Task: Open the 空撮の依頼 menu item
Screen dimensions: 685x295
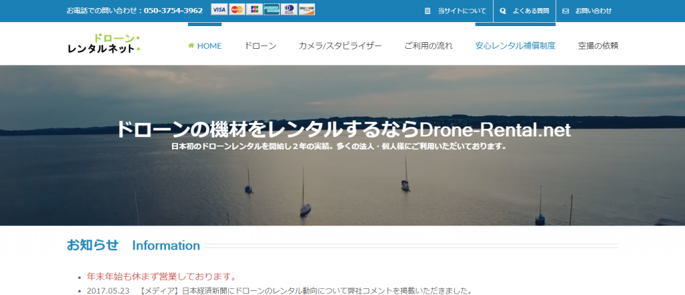Action: [x=598, y=46]
